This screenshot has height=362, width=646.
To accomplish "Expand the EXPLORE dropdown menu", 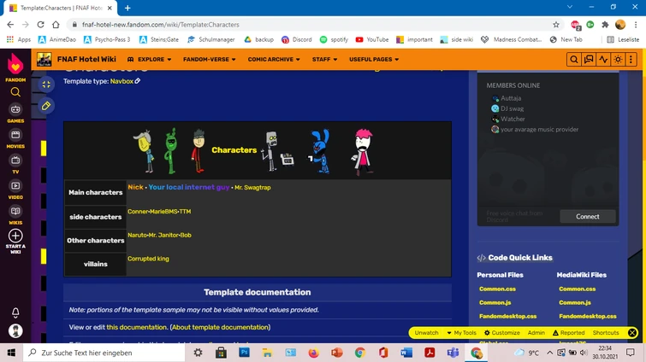I will click(149, 59).
